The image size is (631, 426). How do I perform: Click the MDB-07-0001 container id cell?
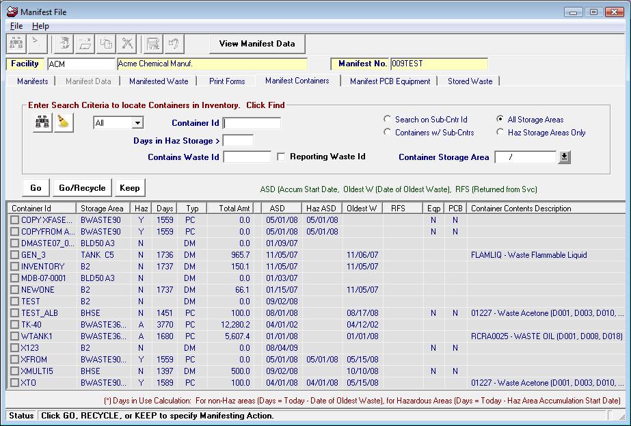tap(44, 278)
